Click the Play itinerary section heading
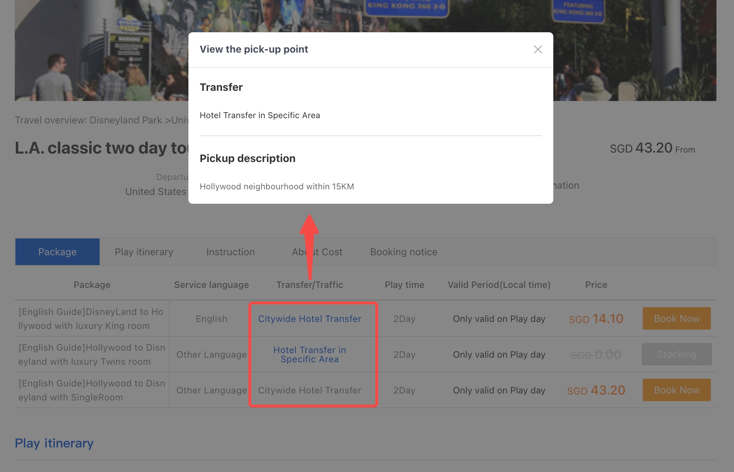Screen dimensions: 734x472 click(54, 443)
